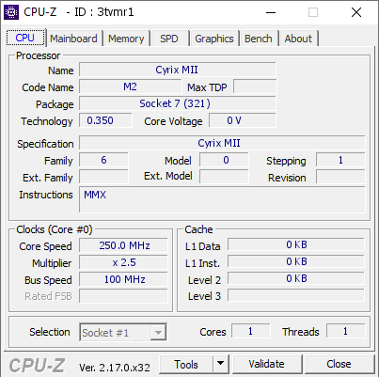
Task: Click the Family value '6'
Action: tap(103, 160)
